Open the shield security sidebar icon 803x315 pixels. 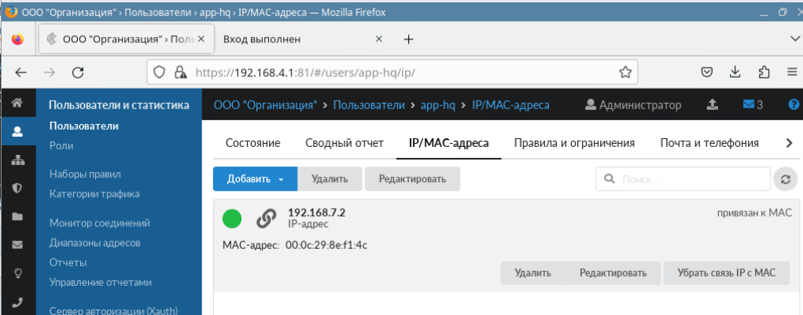pyautogui.click(x=17, y=189)
